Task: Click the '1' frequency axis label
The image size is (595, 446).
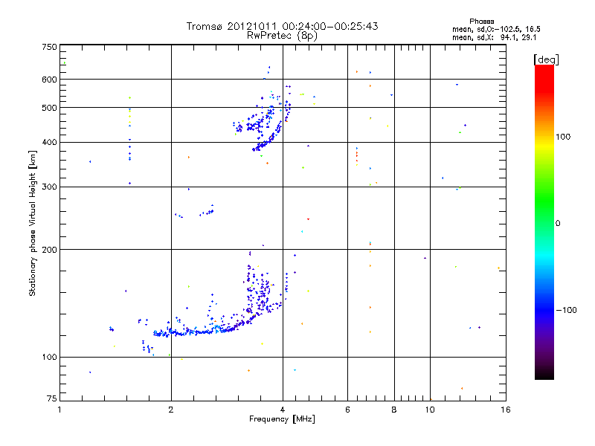Action: tap(59, 410)
